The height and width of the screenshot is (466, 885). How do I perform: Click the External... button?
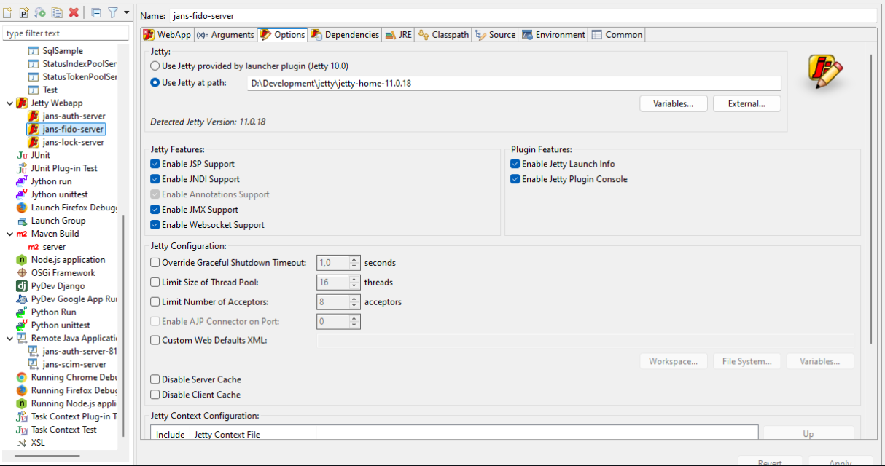click(746, 103)
